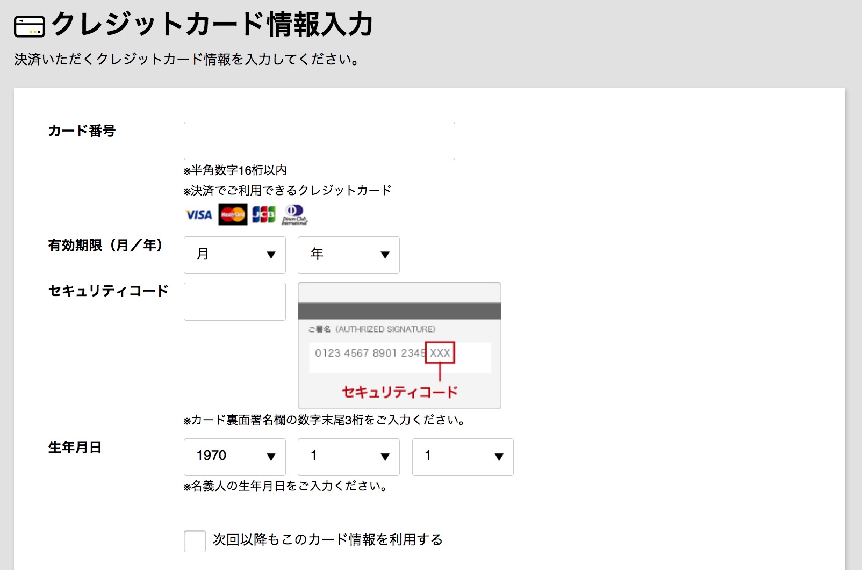Open the expiry month (月) dropdown
The height and width of the screenshot is (570, 862).
tap(235, 255)
